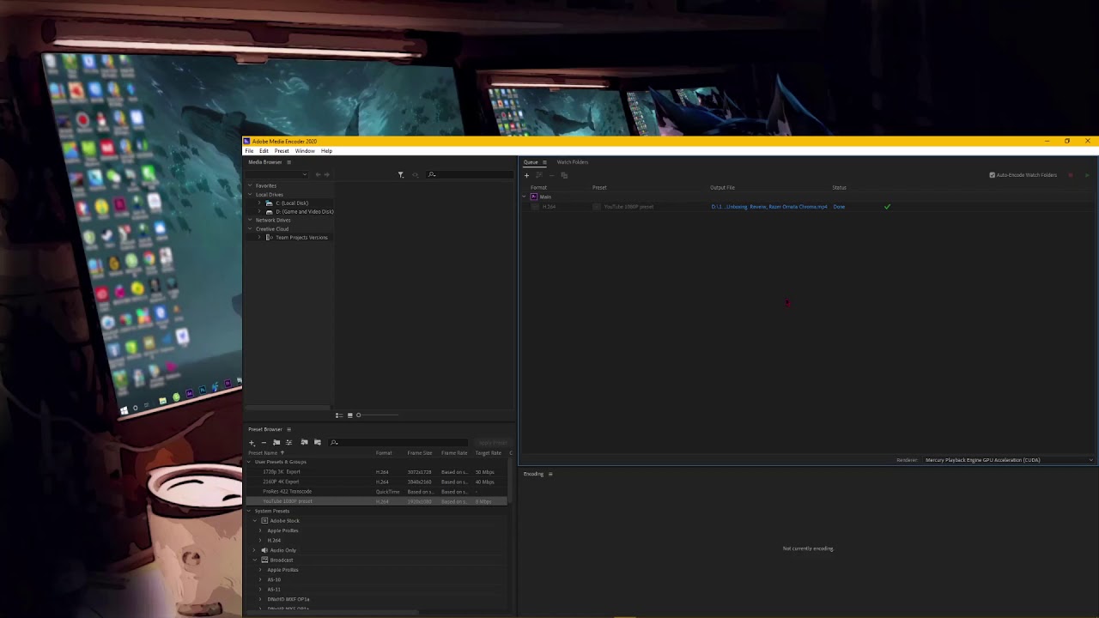The height and width of the screenshot is (618, 1099).
Task: Open the output file Razer Ornata Chroma.mp4 link
Action: pyautogui.click(x=769, y=207)
